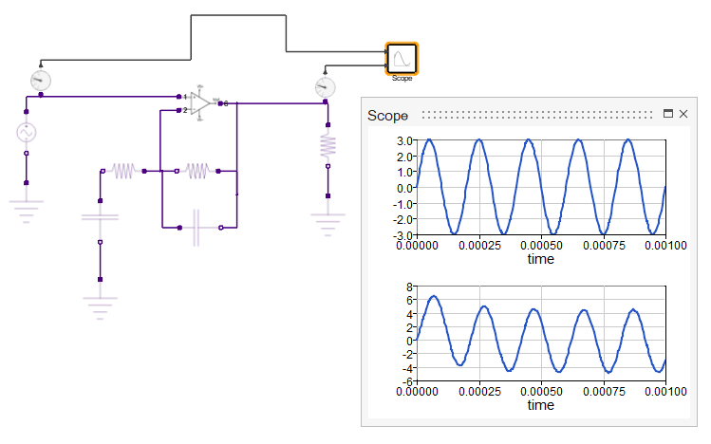The height and width of the screenshot is (444, 711).
Task: Maximize the Scope window
Action: pyautogui.click(x=667, y=114)
